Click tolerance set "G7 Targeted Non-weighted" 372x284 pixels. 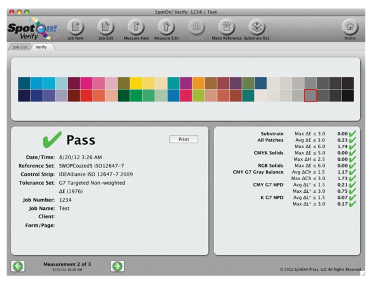92,183
